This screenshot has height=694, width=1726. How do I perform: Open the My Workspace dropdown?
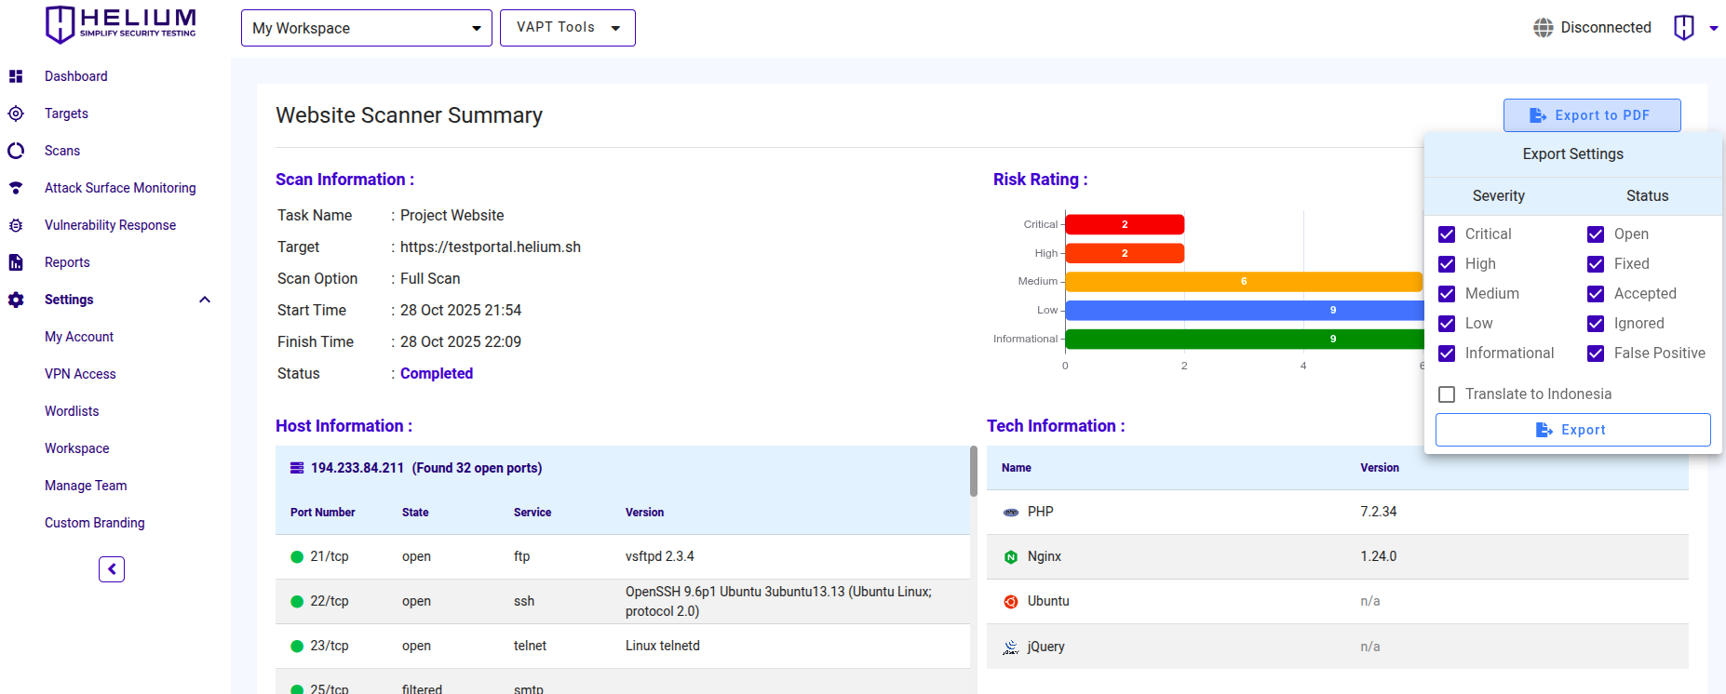point(366,28)
